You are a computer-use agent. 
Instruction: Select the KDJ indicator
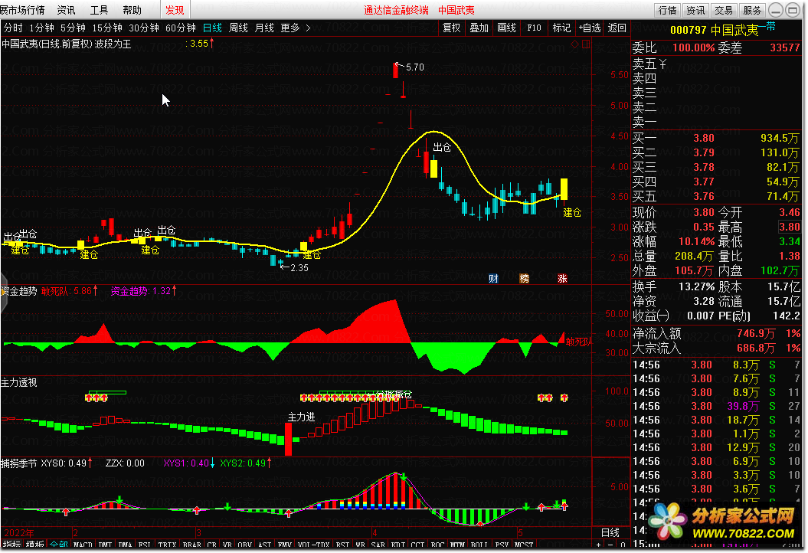point(397,545)
